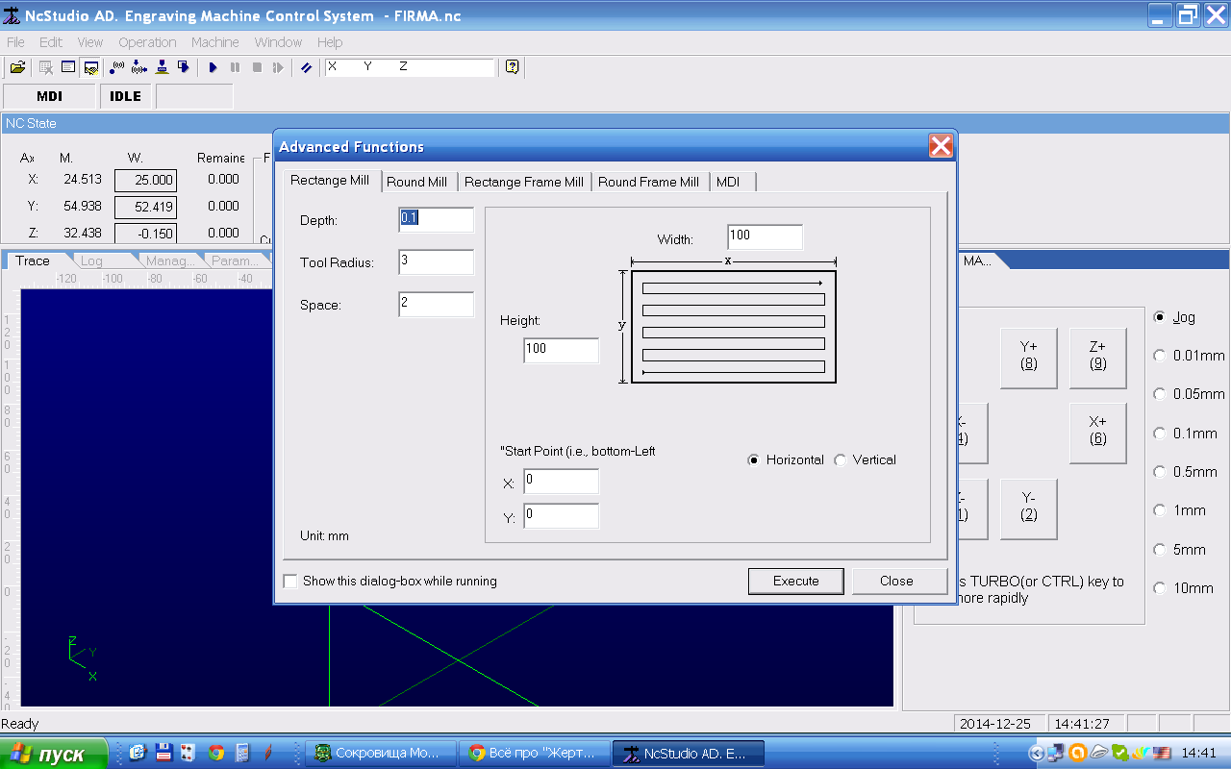
Task: Choose the 1mm step radio button
Action: click(x=1160, y=510)
